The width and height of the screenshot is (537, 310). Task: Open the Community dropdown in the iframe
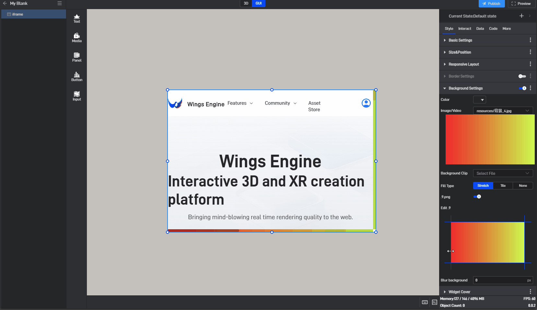click(281, 103)
